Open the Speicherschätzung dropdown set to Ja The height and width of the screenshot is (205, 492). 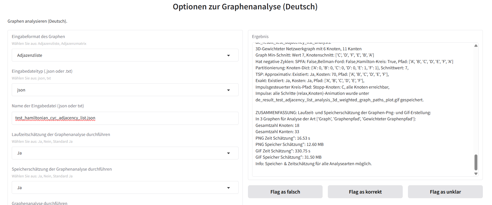pyautogui.click(x=125, y=188)
